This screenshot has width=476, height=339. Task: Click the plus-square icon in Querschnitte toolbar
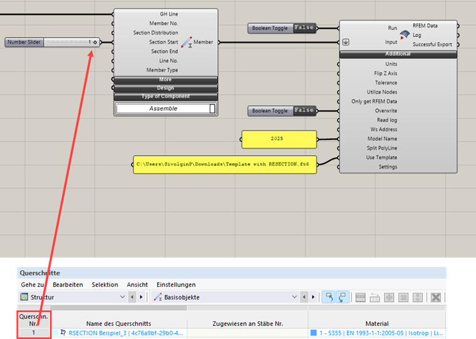pyautogui.click(x=389, y=298)
